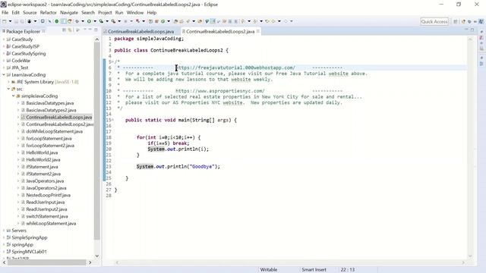This screenshot has height=273, width=486.
Task: Open the New wizard dropdown arrow
Action: point(10,21)
